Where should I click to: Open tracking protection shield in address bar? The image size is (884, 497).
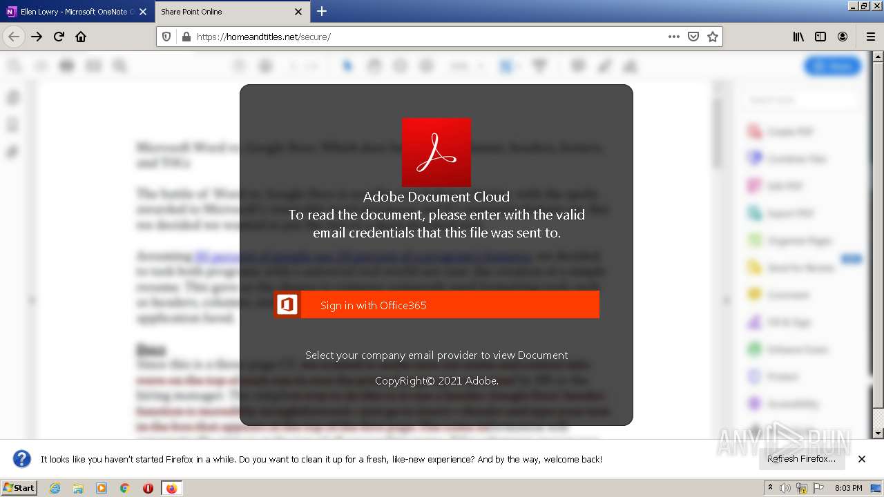point(166,37)
